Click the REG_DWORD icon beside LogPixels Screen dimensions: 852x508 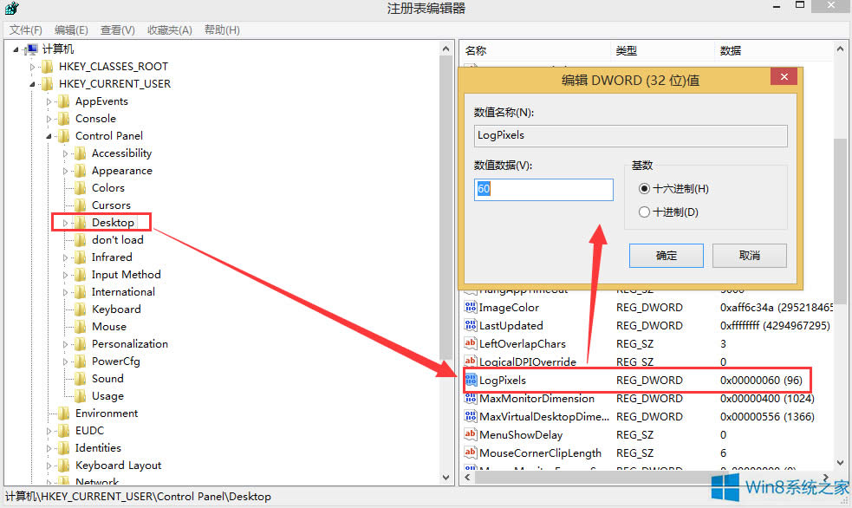pyautogui.click(x=471, y=380)
